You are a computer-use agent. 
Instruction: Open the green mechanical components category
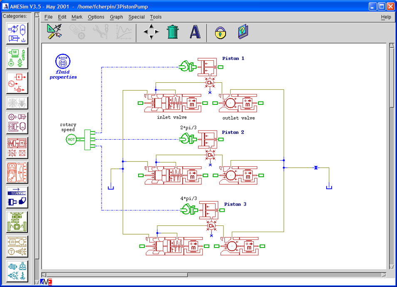(17, 58)
